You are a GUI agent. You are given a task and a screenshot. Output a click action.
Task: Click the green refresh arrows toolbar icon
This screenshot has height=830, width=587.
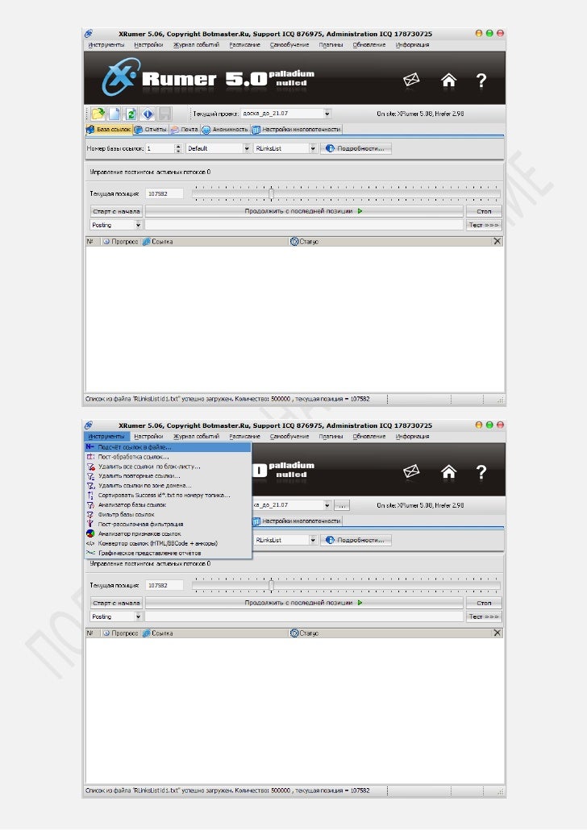coord(131,114)
